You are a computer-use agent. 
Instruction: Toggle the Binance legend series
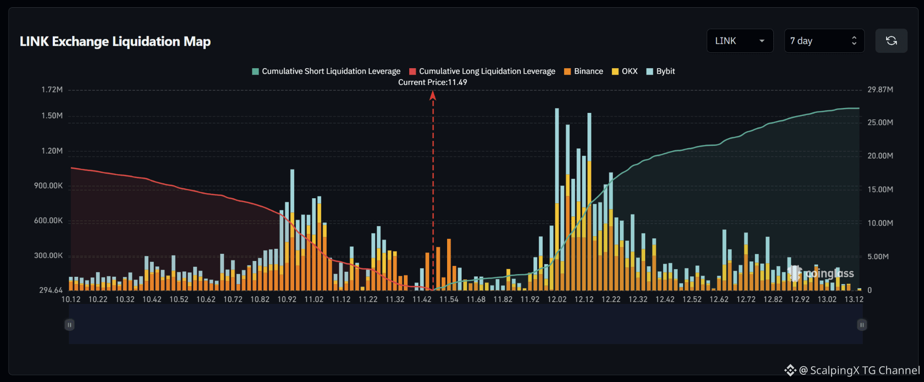pyautogui.click(x=583, y=71)
